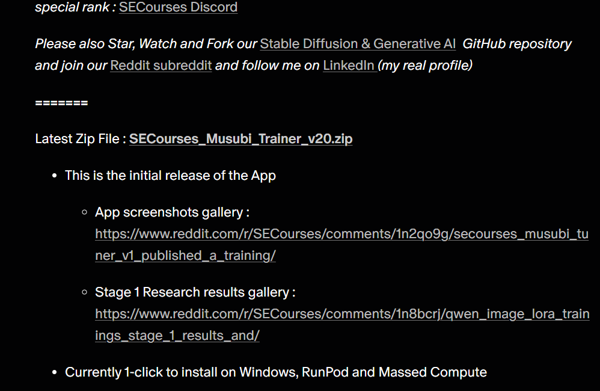Click the '(my real profile)' text
Viewport: 600px width, 391px height.
425,65
